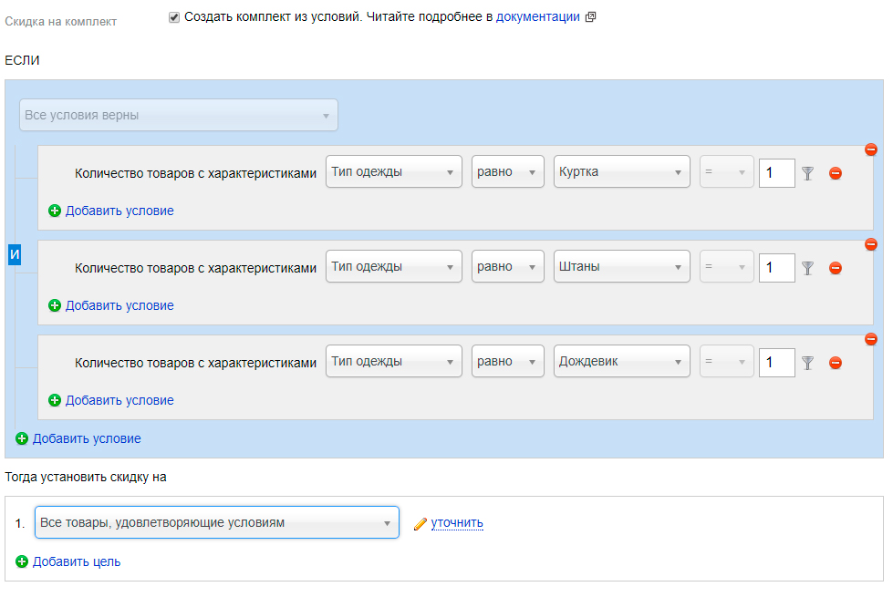Click the filter funnel icon in Куртка row
This screenshot has height=597, width=893.
[807, 173]
